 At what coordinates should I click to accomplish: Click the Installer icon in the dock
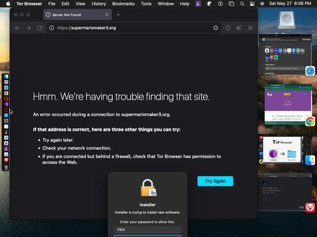pos(6,154)
